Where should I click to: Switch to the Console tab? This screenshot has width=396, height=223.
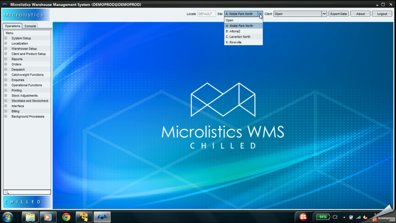point(30,26)
